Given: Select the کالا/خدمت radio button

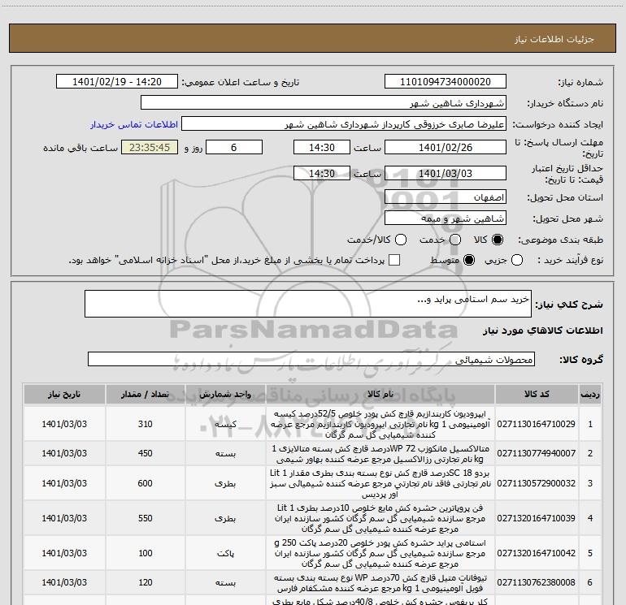Looking at the screenshot, I should click(401, 240).
